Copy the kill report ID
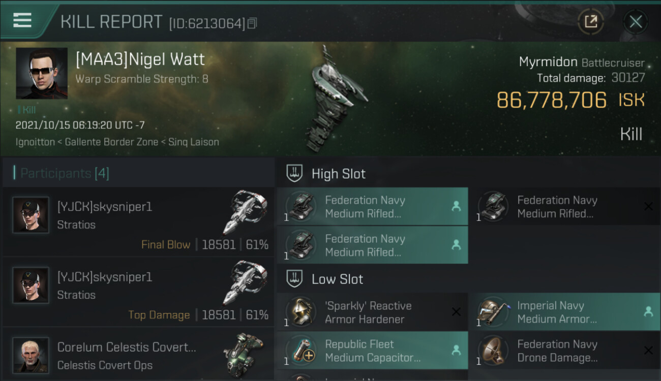Screen dimensions: 661x381 [253, 23]
